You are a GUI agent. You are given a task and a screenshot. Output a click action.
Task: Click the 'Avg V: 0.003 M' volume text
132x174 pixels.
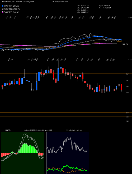click(x=104, y=6)
